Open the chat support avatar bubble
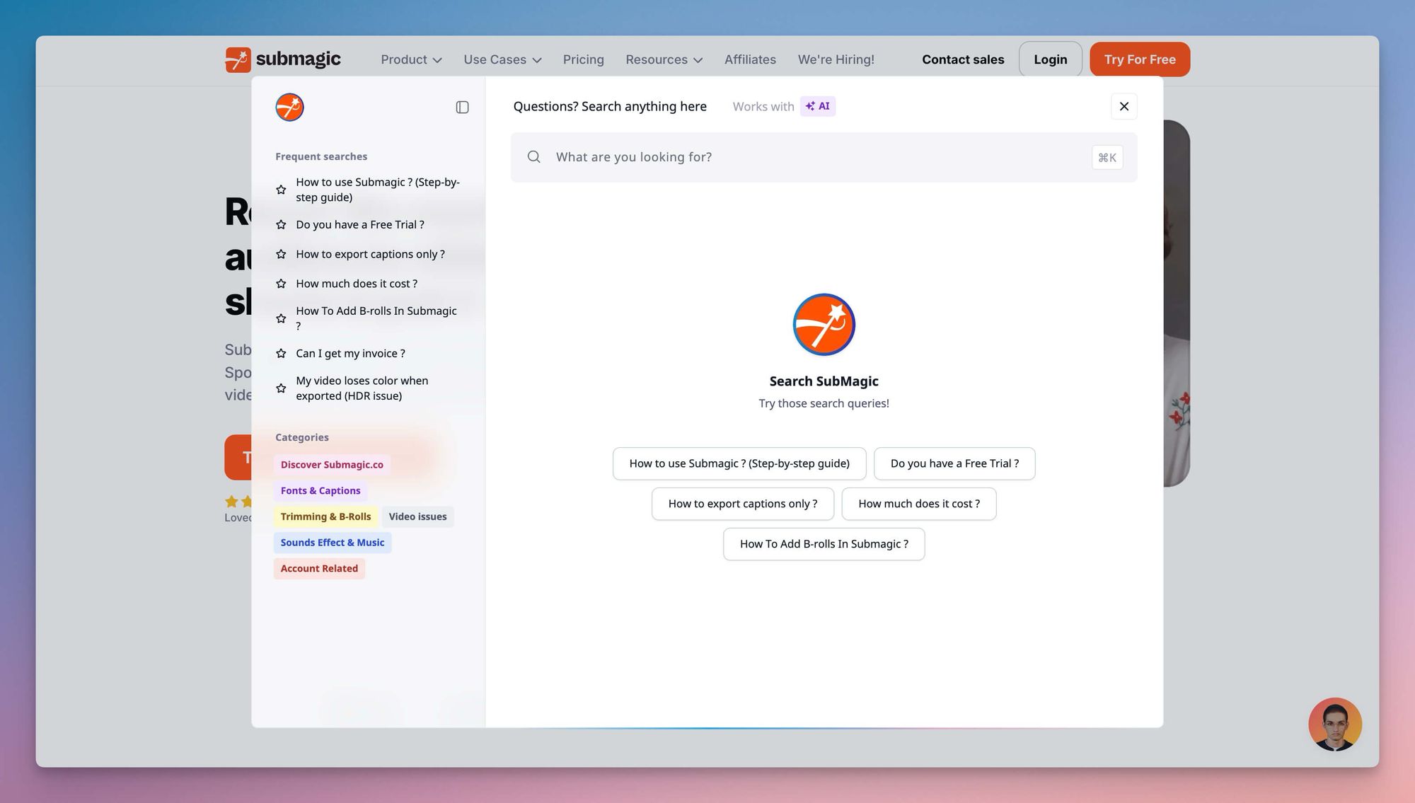This screenshot has width=1415, height=803. coord(1334,724)
